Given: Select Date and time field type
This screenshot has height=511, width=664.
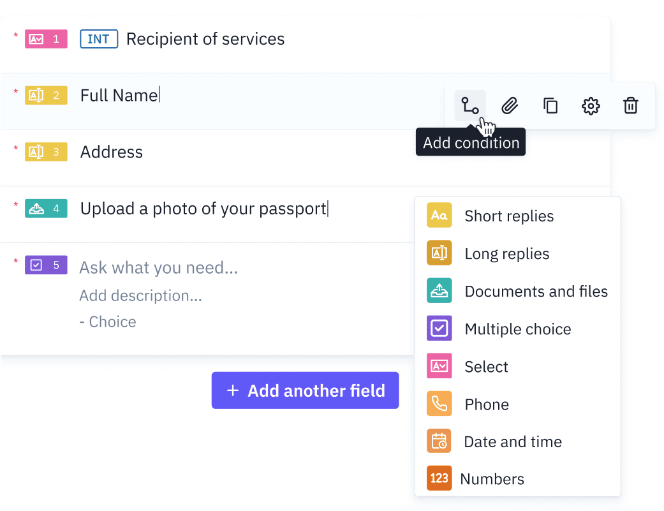Looking at the screenshot, I should pos(512,441).
